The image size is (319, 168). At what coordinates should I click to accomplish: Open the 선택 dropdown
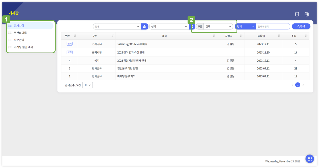tap(169, 26)
